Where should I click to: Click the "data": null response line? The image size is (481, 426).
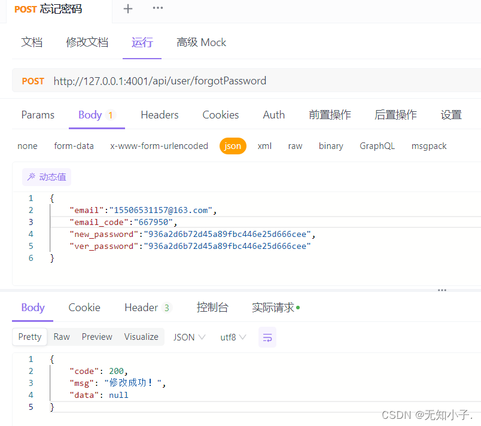tap(99, 395)
